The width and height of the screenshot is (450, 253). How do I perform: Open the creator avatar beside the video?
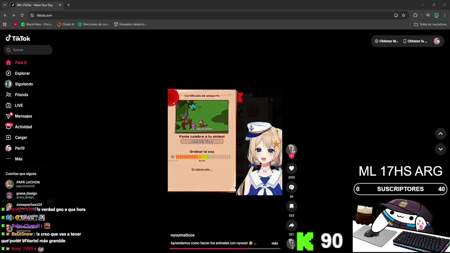(291, 149)
